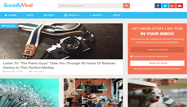Click the ellipsis icon beside MORE
Viewport: 187px width, 107px height.
coord(90,15)
